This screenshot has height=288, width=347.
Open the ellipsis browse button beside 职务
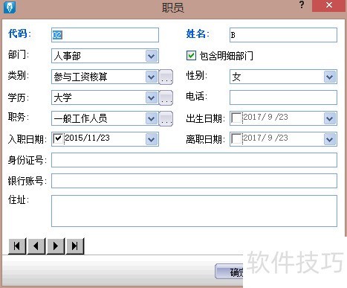tap(166, 119)
